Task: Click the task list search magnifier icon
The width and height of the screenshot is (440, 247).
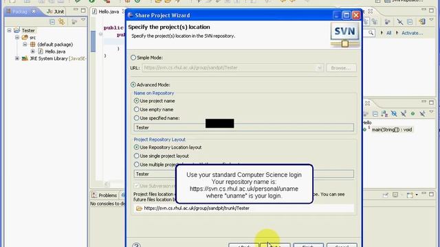Action: coord(371,33)
